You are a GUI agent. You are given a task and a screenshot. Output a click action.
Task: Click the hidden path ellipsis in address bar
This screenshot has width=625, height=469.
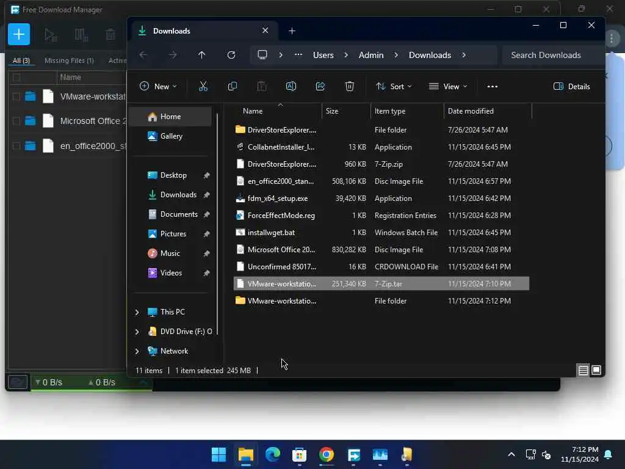click(298, 55)
